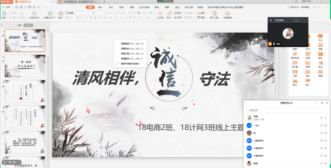Expand the 文件 menu dropdown
The height and width of the screenshot is (168, 331).
[x=12, y=7]
